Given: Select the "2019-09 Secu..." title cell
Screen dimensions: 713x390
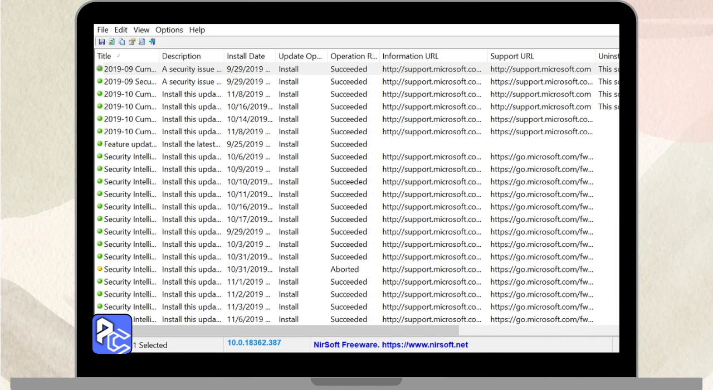Looking at the screenshot, I should coord(130,81).
